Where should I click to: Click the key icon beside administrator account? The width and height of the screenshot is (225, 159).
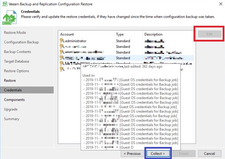(x=62, y=41)
